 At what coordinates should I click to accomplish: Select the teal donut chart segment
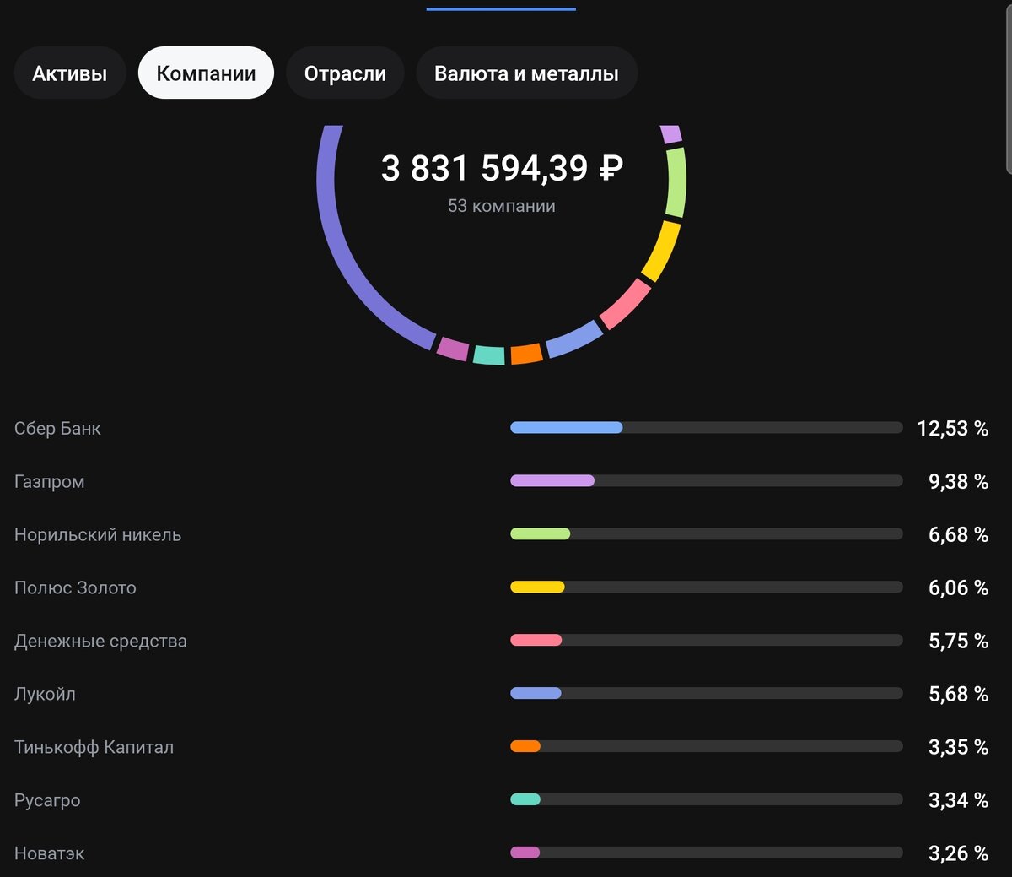click(x=489, y=355)
